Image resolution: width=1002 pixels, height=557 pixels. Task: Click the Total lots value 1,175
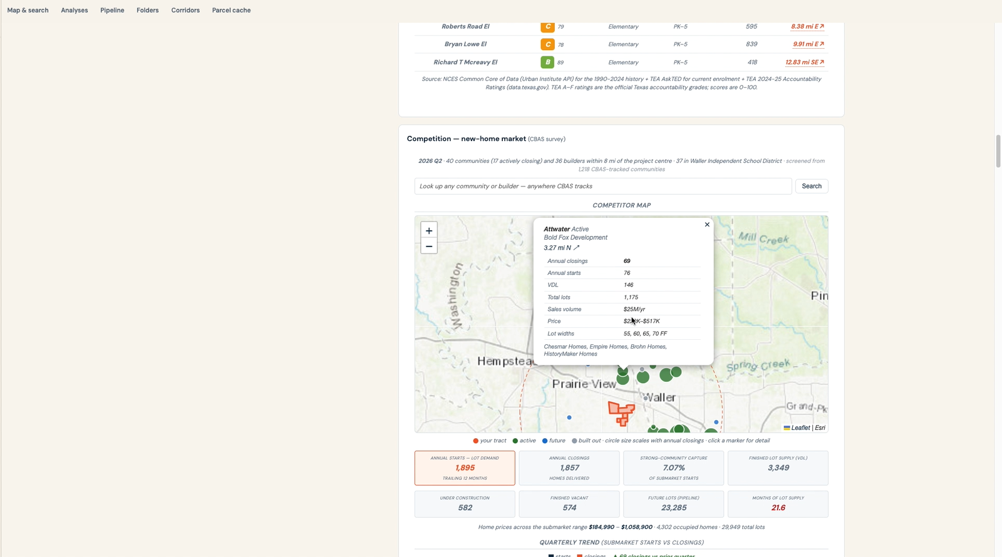click(631, 297)
